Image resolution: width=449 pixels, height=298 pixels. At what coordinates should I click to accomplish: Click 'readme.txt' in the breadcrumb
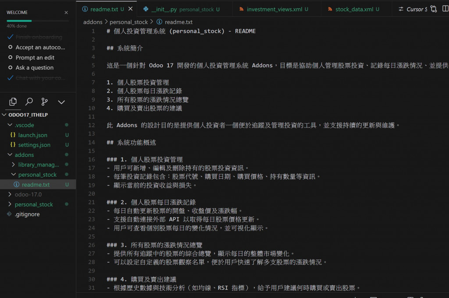point(178,22)
